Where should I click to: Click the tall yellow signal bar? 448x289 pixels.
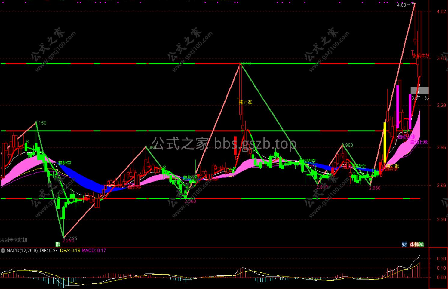[385, 143]
